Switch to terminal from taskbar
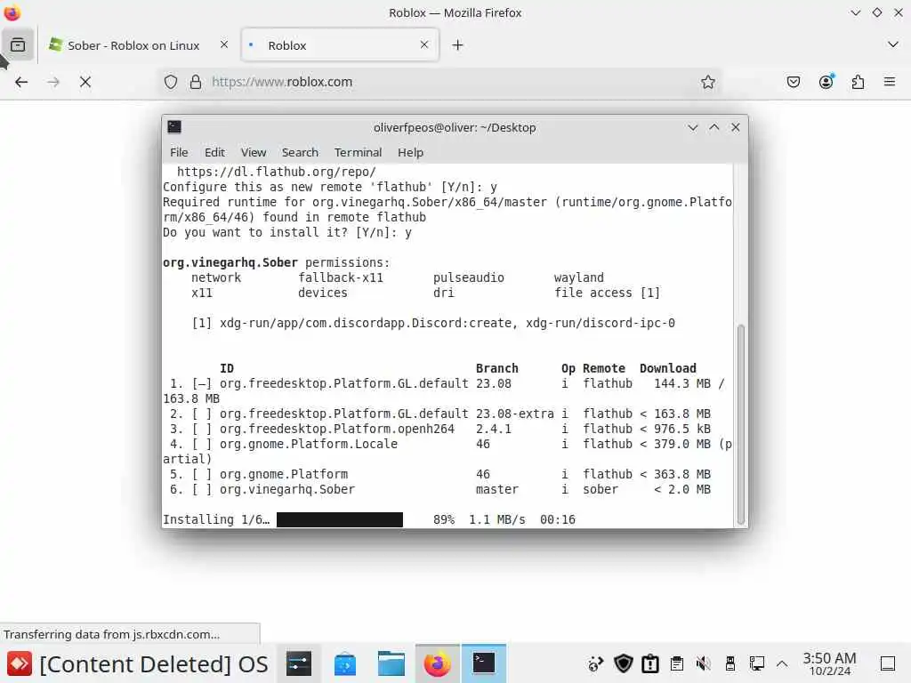 coord(483,663)
